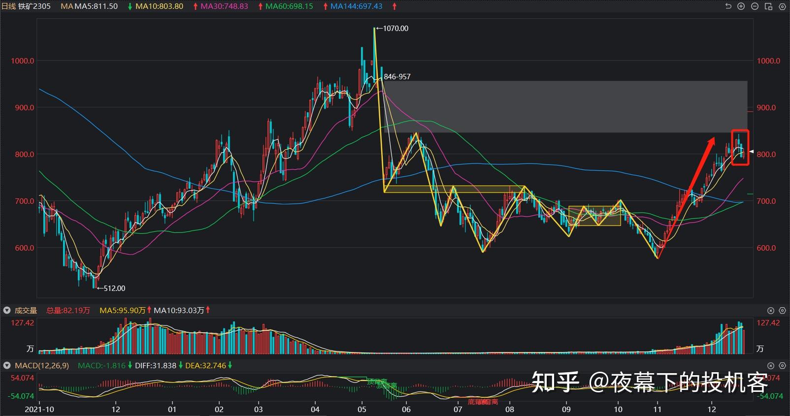Click the 1000.0 left price axis label
The height and width of the screenshot is (416, 790).
23,61
